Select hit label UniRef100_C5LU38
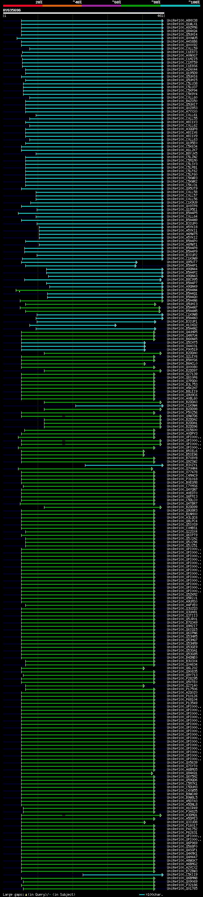The height and width of the screenshot is (897, 203). point(182,84)
